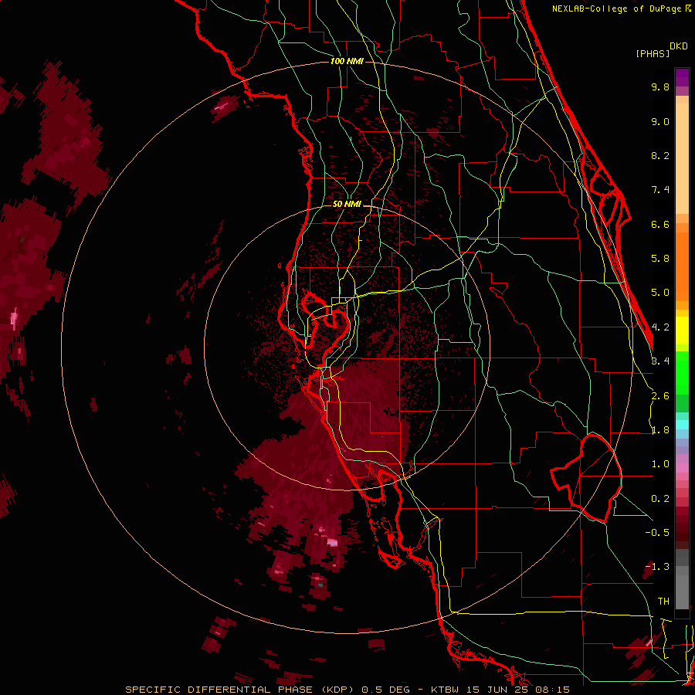Click the 08:15 timestamp in the caption

pos(552,690)
